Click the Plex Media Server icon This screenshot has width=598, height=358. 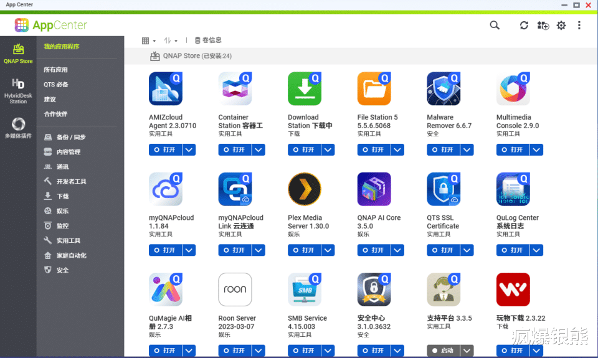[x=305, y=189]
